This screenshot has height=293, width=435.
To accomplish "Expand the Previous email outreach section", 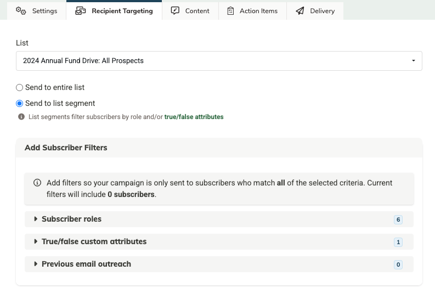I will click(x=86, y=264).
